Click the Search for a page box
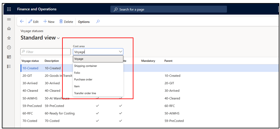280x129 pixels. 169,9
